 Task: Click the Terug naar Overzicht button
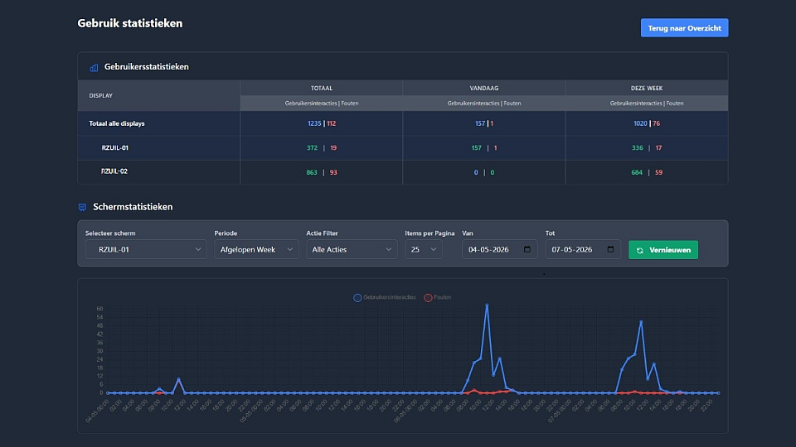[x=684, y=28]
